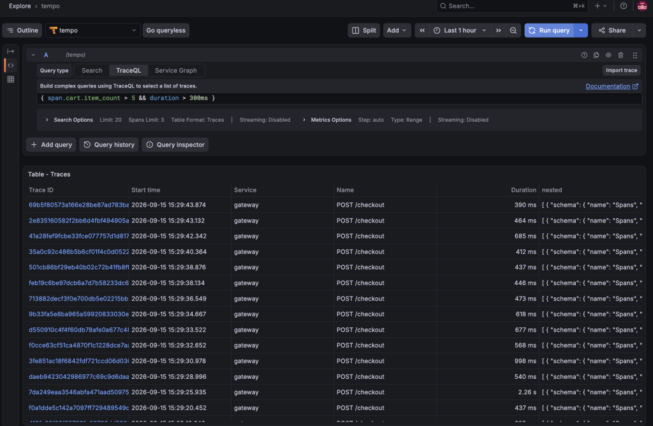Grab the query A reorder handle

635,55
